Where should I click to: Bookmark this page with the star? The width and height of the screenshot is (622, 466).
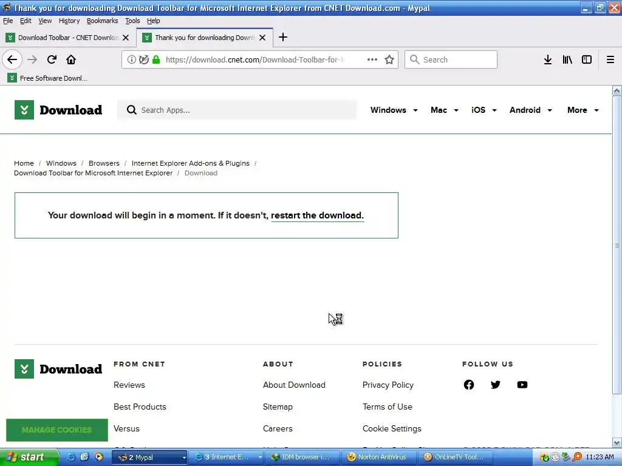pyautogui.click(x=389, y=59)
